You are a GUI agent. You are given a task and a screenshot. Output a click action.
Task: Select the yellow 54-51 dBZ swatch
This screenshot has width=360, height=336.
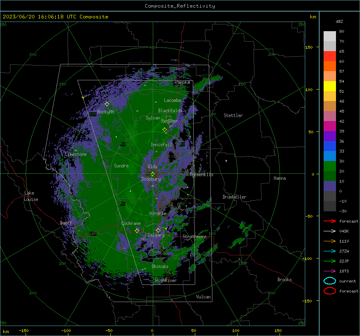330,86
